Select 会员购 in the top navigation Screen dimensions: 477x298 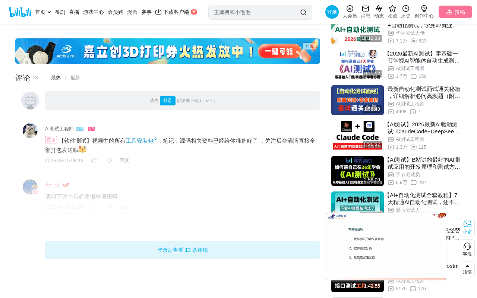tap(116, 12)
